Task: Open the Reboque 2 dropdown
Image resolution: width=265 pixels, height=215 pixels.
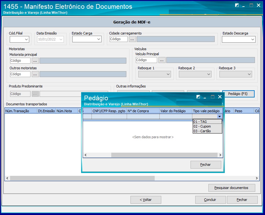Action: click(x=209, y=74)
